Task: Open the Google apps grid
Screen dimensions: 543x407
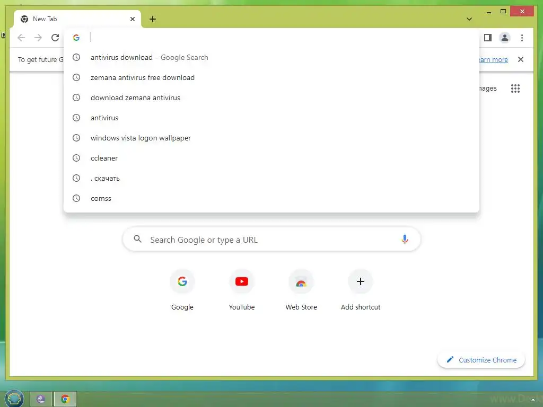Action: (x=515, y=89)
